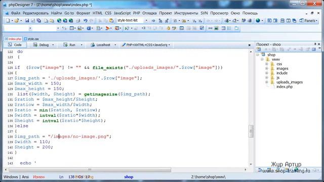
Task: Select the uploads_images folder
Action: tap(289, 82)
